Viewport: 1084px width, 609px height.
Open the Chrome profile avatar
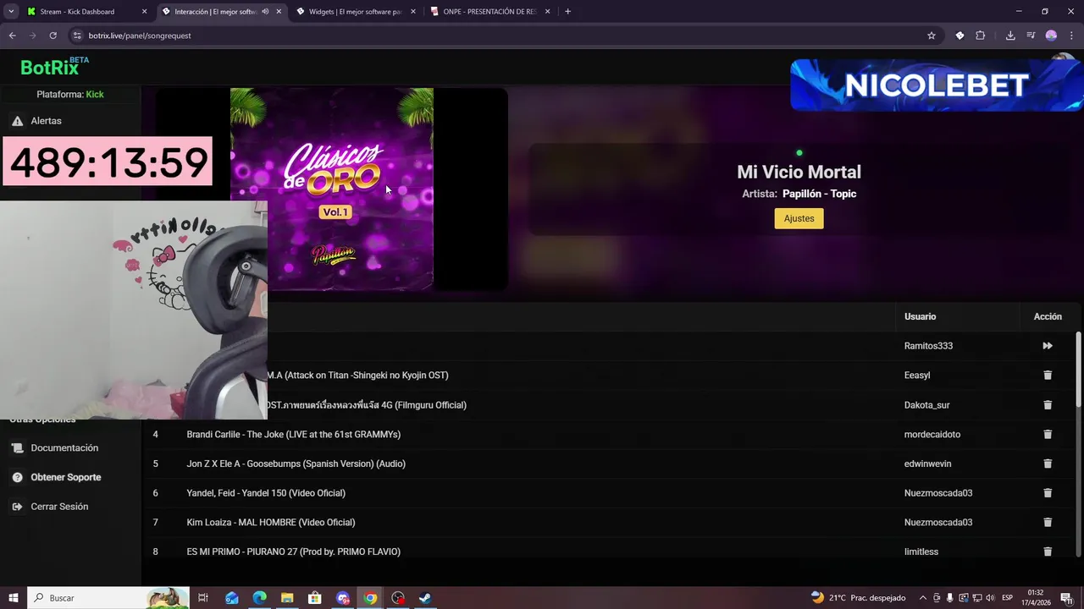1051,36
